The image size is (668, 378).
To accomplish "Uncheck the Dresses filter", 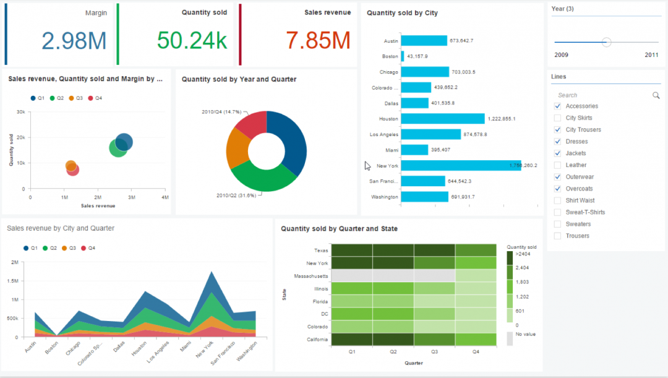I will click(x=557, y=141).
